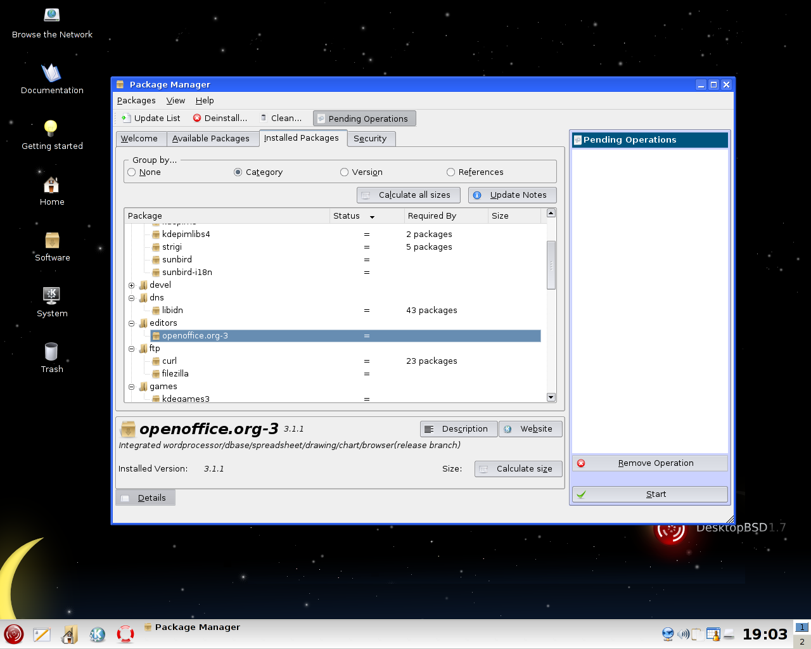Select the References grouping radio button
The image size is (811, 649).
pos(451,172)
